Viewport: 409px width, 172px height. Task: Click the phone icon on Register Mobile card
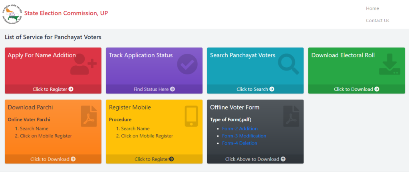[x=191, y=116]
